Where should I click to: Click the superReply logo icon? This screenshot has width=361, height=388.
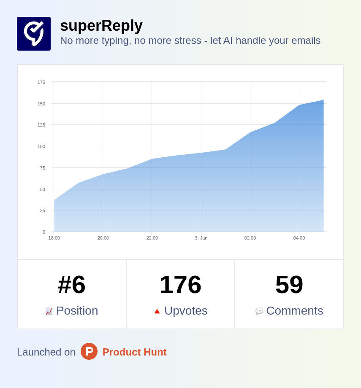tap(34, 34)
